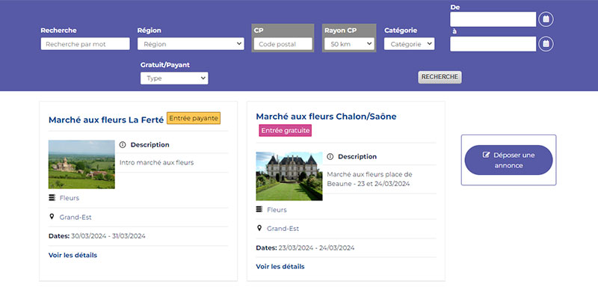Click the Entrée gratuite badge
This screenshot has width=598, height=287.
click(286, 130)
